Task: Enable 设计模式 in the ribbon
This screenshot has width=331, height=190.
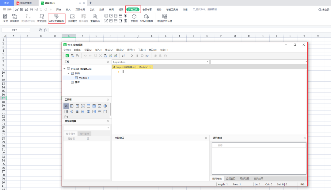Action: click(x=72, y=18)
